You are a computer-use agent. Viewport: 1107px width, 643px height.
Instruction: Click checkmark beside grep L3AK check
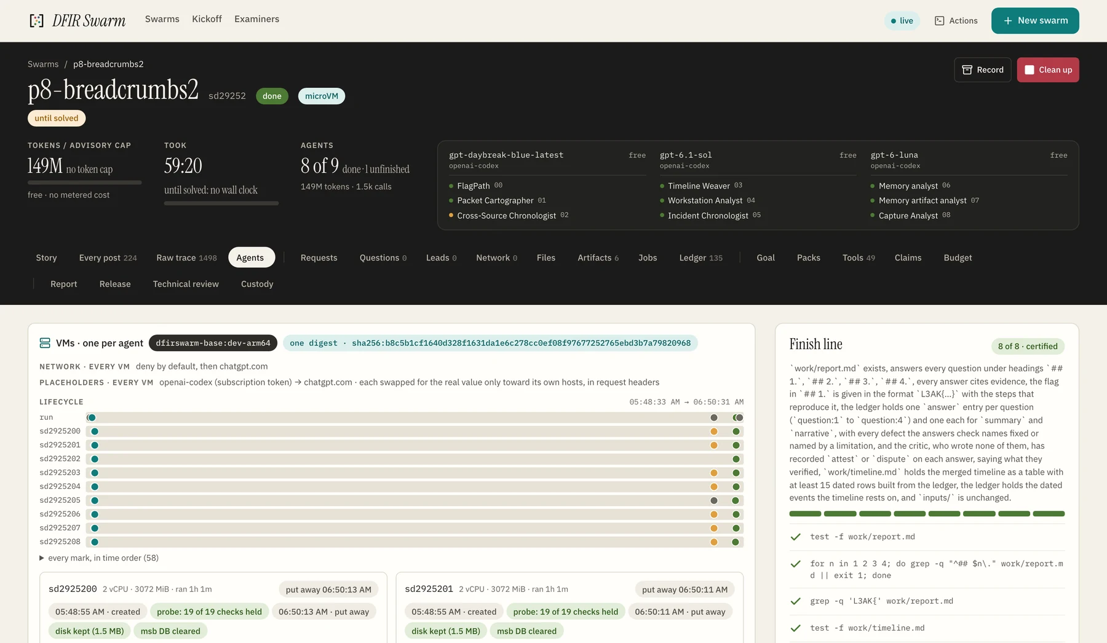[x=795, y=601]
